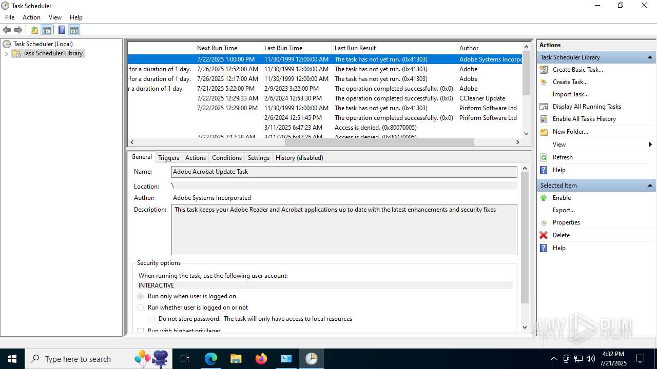Viewport: 657px width, 369px height.
Task: Click the red Delete X icon
Action: [544, 235]
